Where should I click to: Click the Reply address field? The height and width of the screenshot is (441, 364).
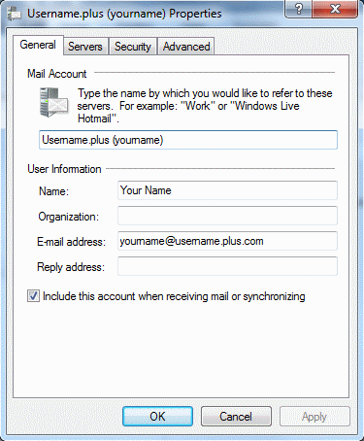tap(227, 266)
